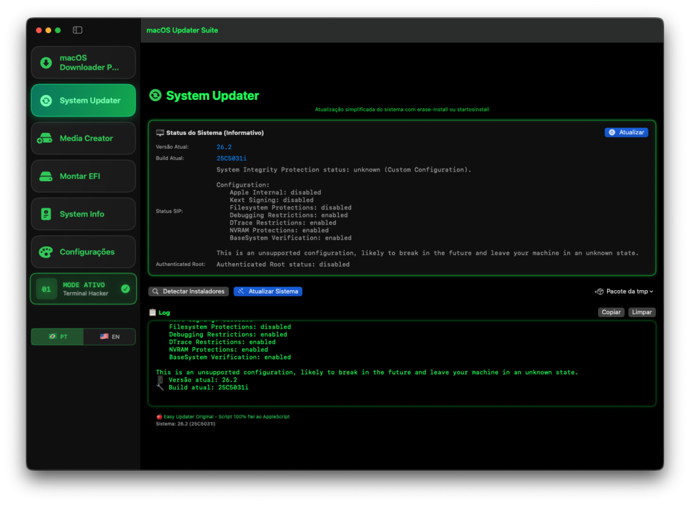Click the System Updater refresh icon in sidebar
Screen dimensions: 690x505
point(46,101)
